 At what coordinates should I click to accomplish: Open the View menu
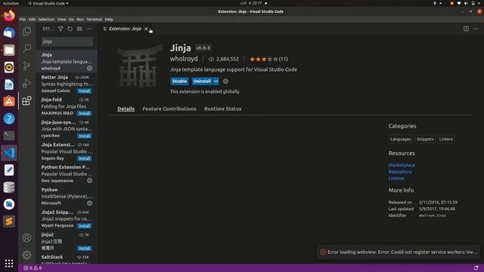61,19
